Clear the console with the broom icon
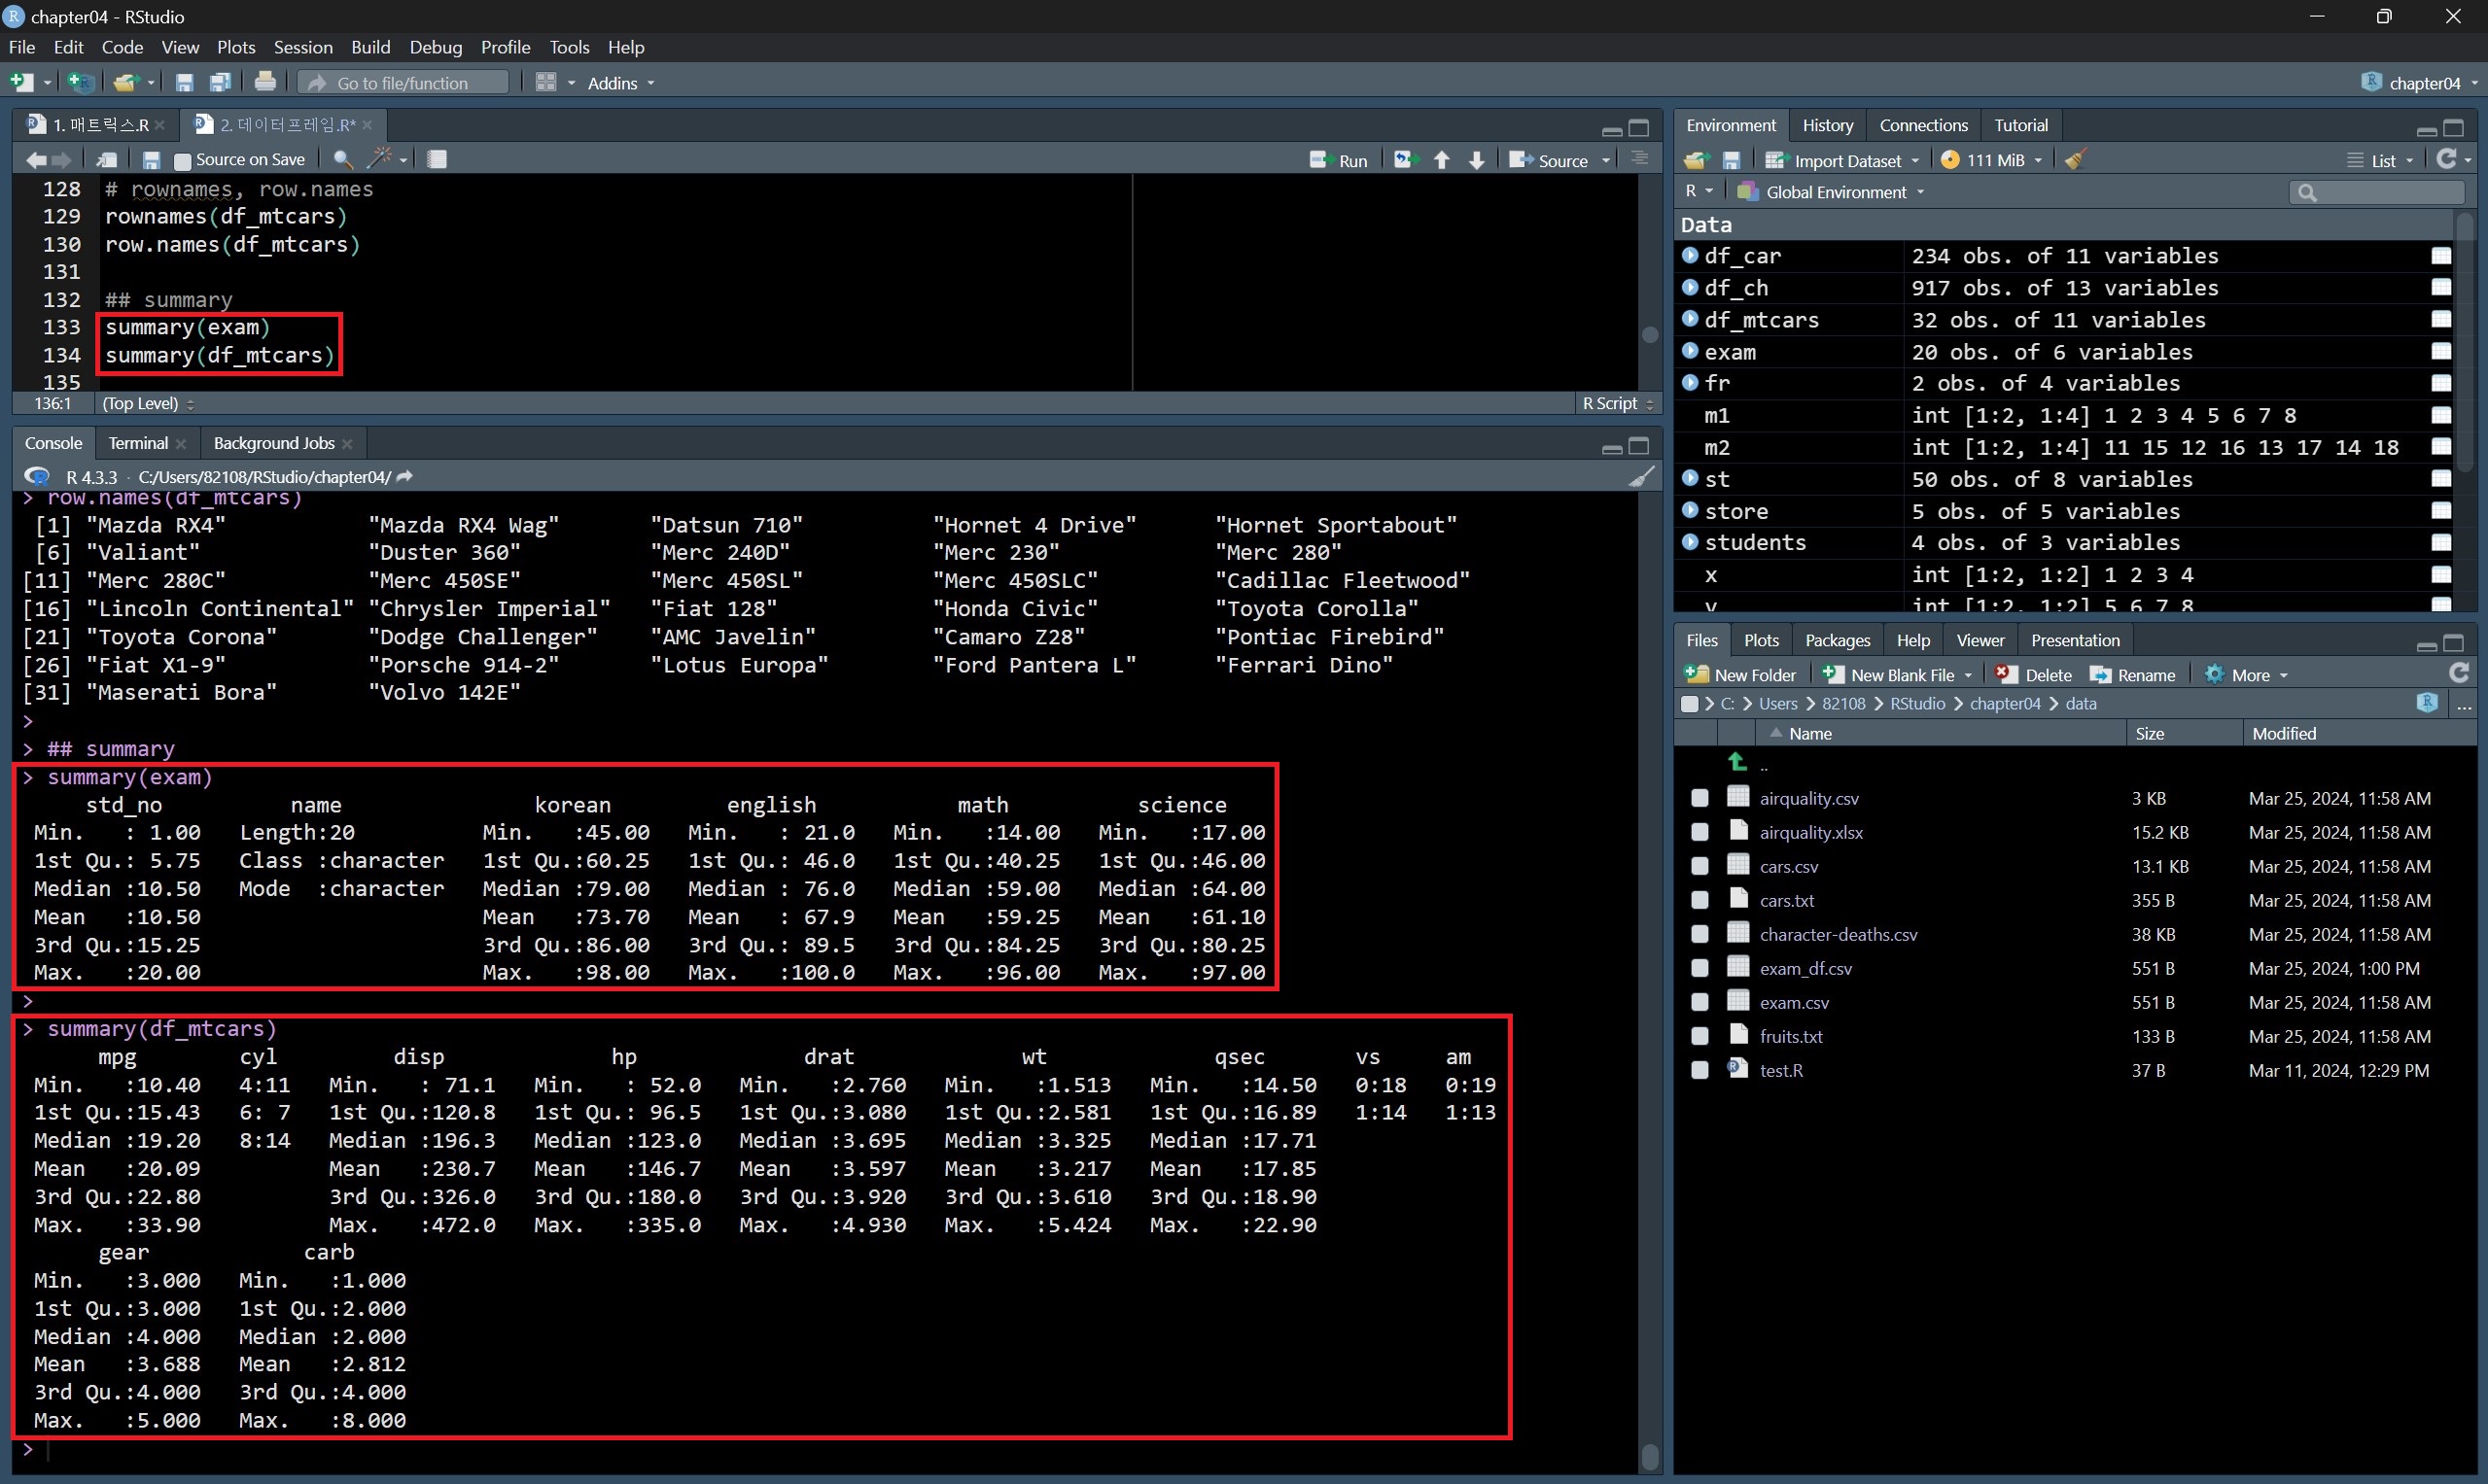This screenshot has width=2488, height=1484. (1640, 477)
